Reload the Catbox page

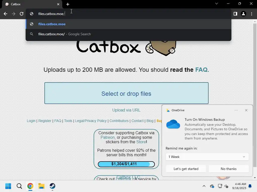click(22, 14)
